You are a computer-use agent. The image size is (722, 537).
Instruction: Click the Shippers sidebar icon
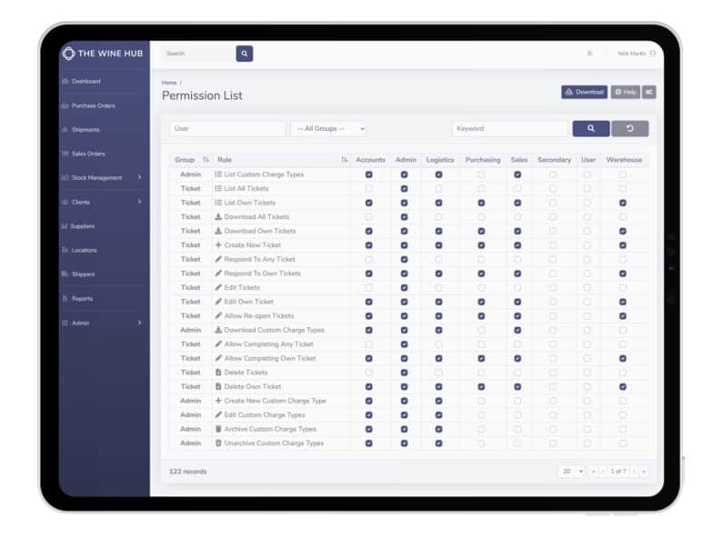65,274
